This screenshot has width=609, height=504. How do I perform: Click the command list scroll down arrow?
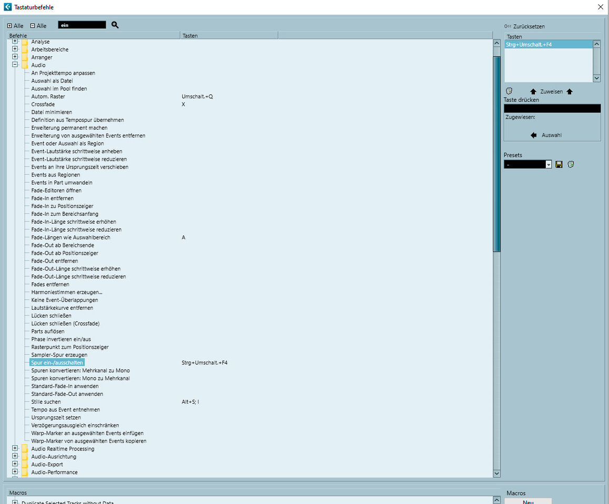(x=497, y=474)
